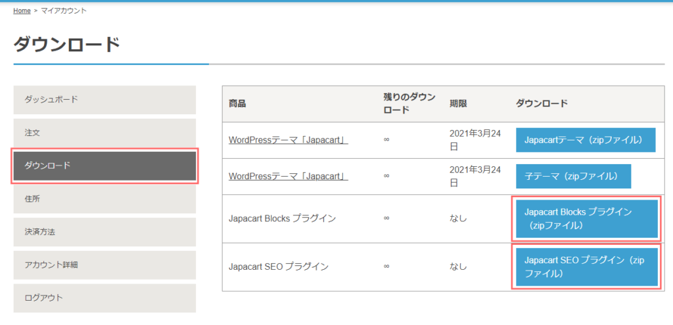The image size is (673, 325).
Task: Open first WordPressテーマ「Japacart」 product link
Action: tap(289, 140)
